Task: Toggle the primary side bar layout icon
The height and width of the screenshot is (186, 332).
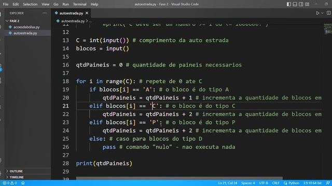Action: click(x=289, y=4)
